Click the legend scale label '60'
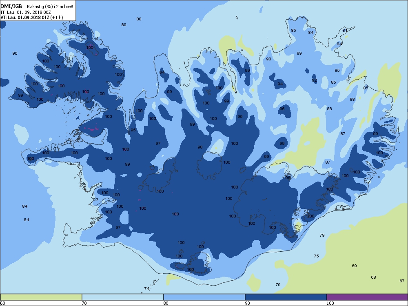This screenshot has width=408, height=306. 2,303
